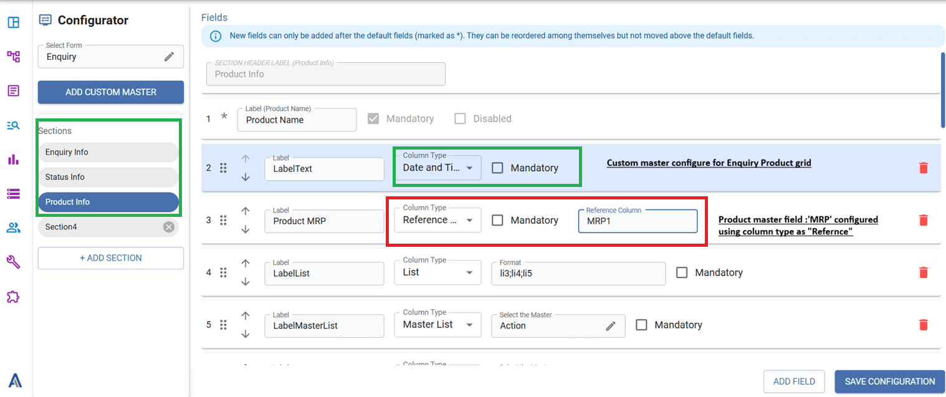
Task: Click SAVE CONFIGURATION button
Action: [x=890, y=381]
